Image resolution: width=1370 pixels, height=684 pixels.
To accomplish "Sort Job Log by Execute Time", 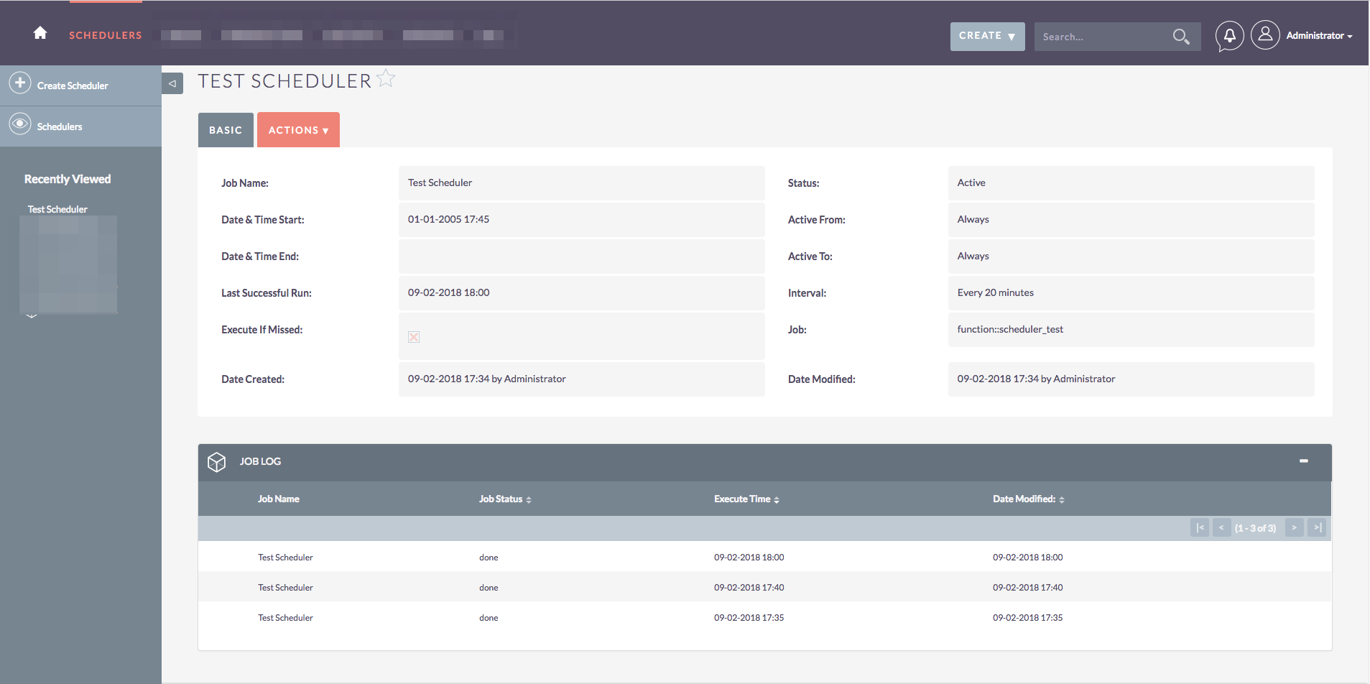I will pos(746,499).
